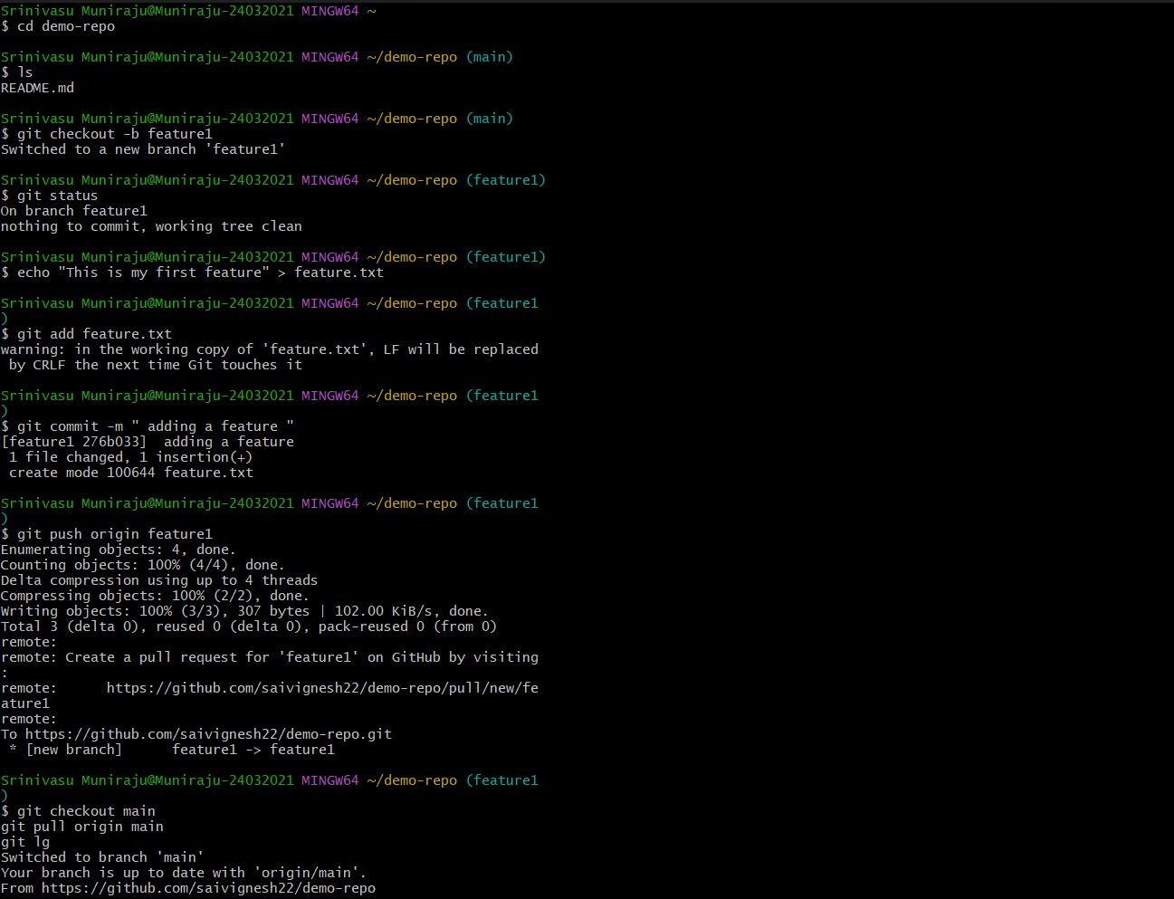Viewport: 1174px width, 899px height.
Task: Click 'Enumerating objects: 4, done.' line
Action: [119, 550]
